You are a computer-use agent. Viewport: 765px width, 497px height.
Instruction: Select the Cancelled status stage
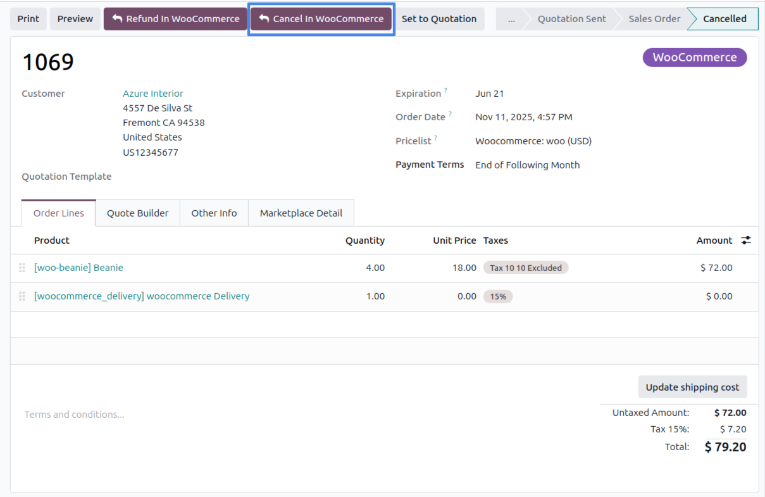click(725, 19)
